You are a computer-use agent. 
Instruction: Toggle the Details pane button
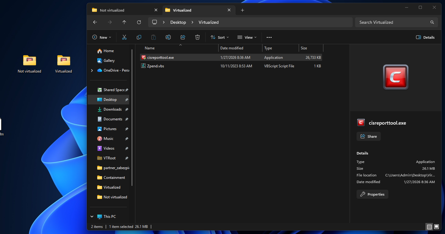425,37
